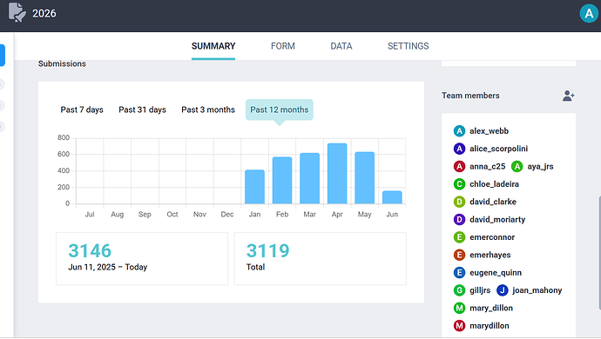This screenshot has height=339, width=601.
Task: Click the mary_dillon username
Action: pos(491,308)
